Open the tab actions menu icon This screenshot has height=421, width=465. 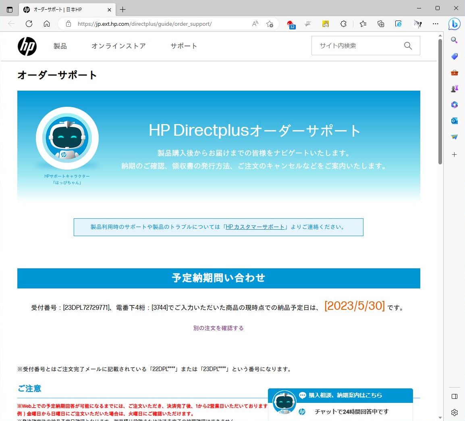(x=10, y=10)
